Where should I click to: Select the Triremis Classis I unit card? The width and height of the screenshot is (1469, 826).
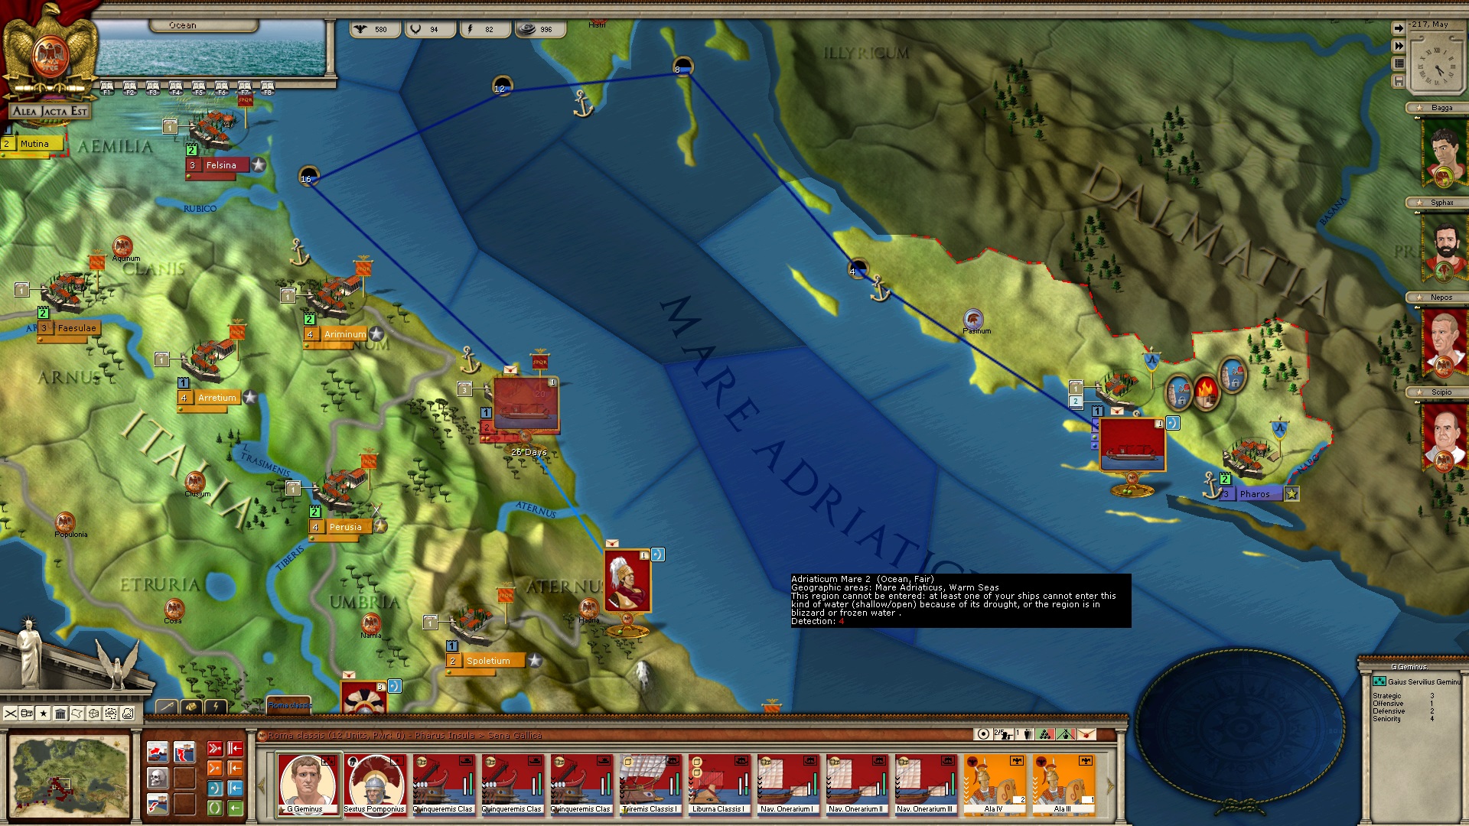coord(650,785)
